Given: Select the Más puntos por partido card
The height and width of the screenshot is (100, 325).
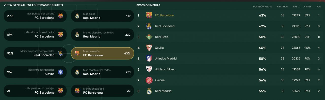Looking at the screenshot, I should coord(35,16).
